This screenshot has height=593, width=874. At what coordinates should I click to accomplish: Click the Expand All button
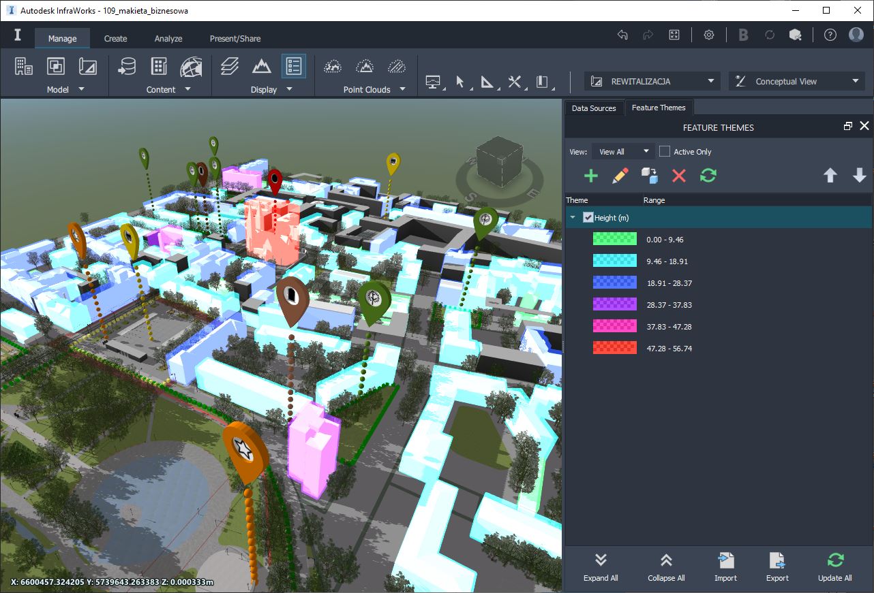pyautogui.click(x=600, y=567)
